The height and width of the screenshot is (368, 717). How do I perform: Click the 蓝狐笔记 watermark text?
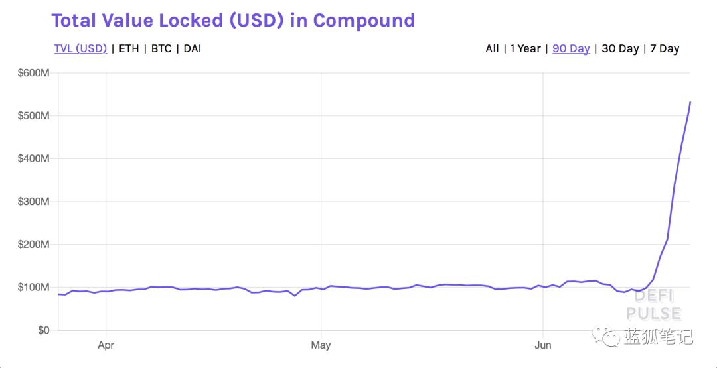click(658, 337)
